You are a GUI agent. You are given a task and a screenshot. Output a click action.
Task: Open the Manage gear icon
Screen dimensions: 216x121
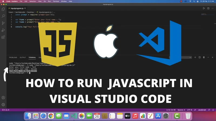click(x=3, y=105)
